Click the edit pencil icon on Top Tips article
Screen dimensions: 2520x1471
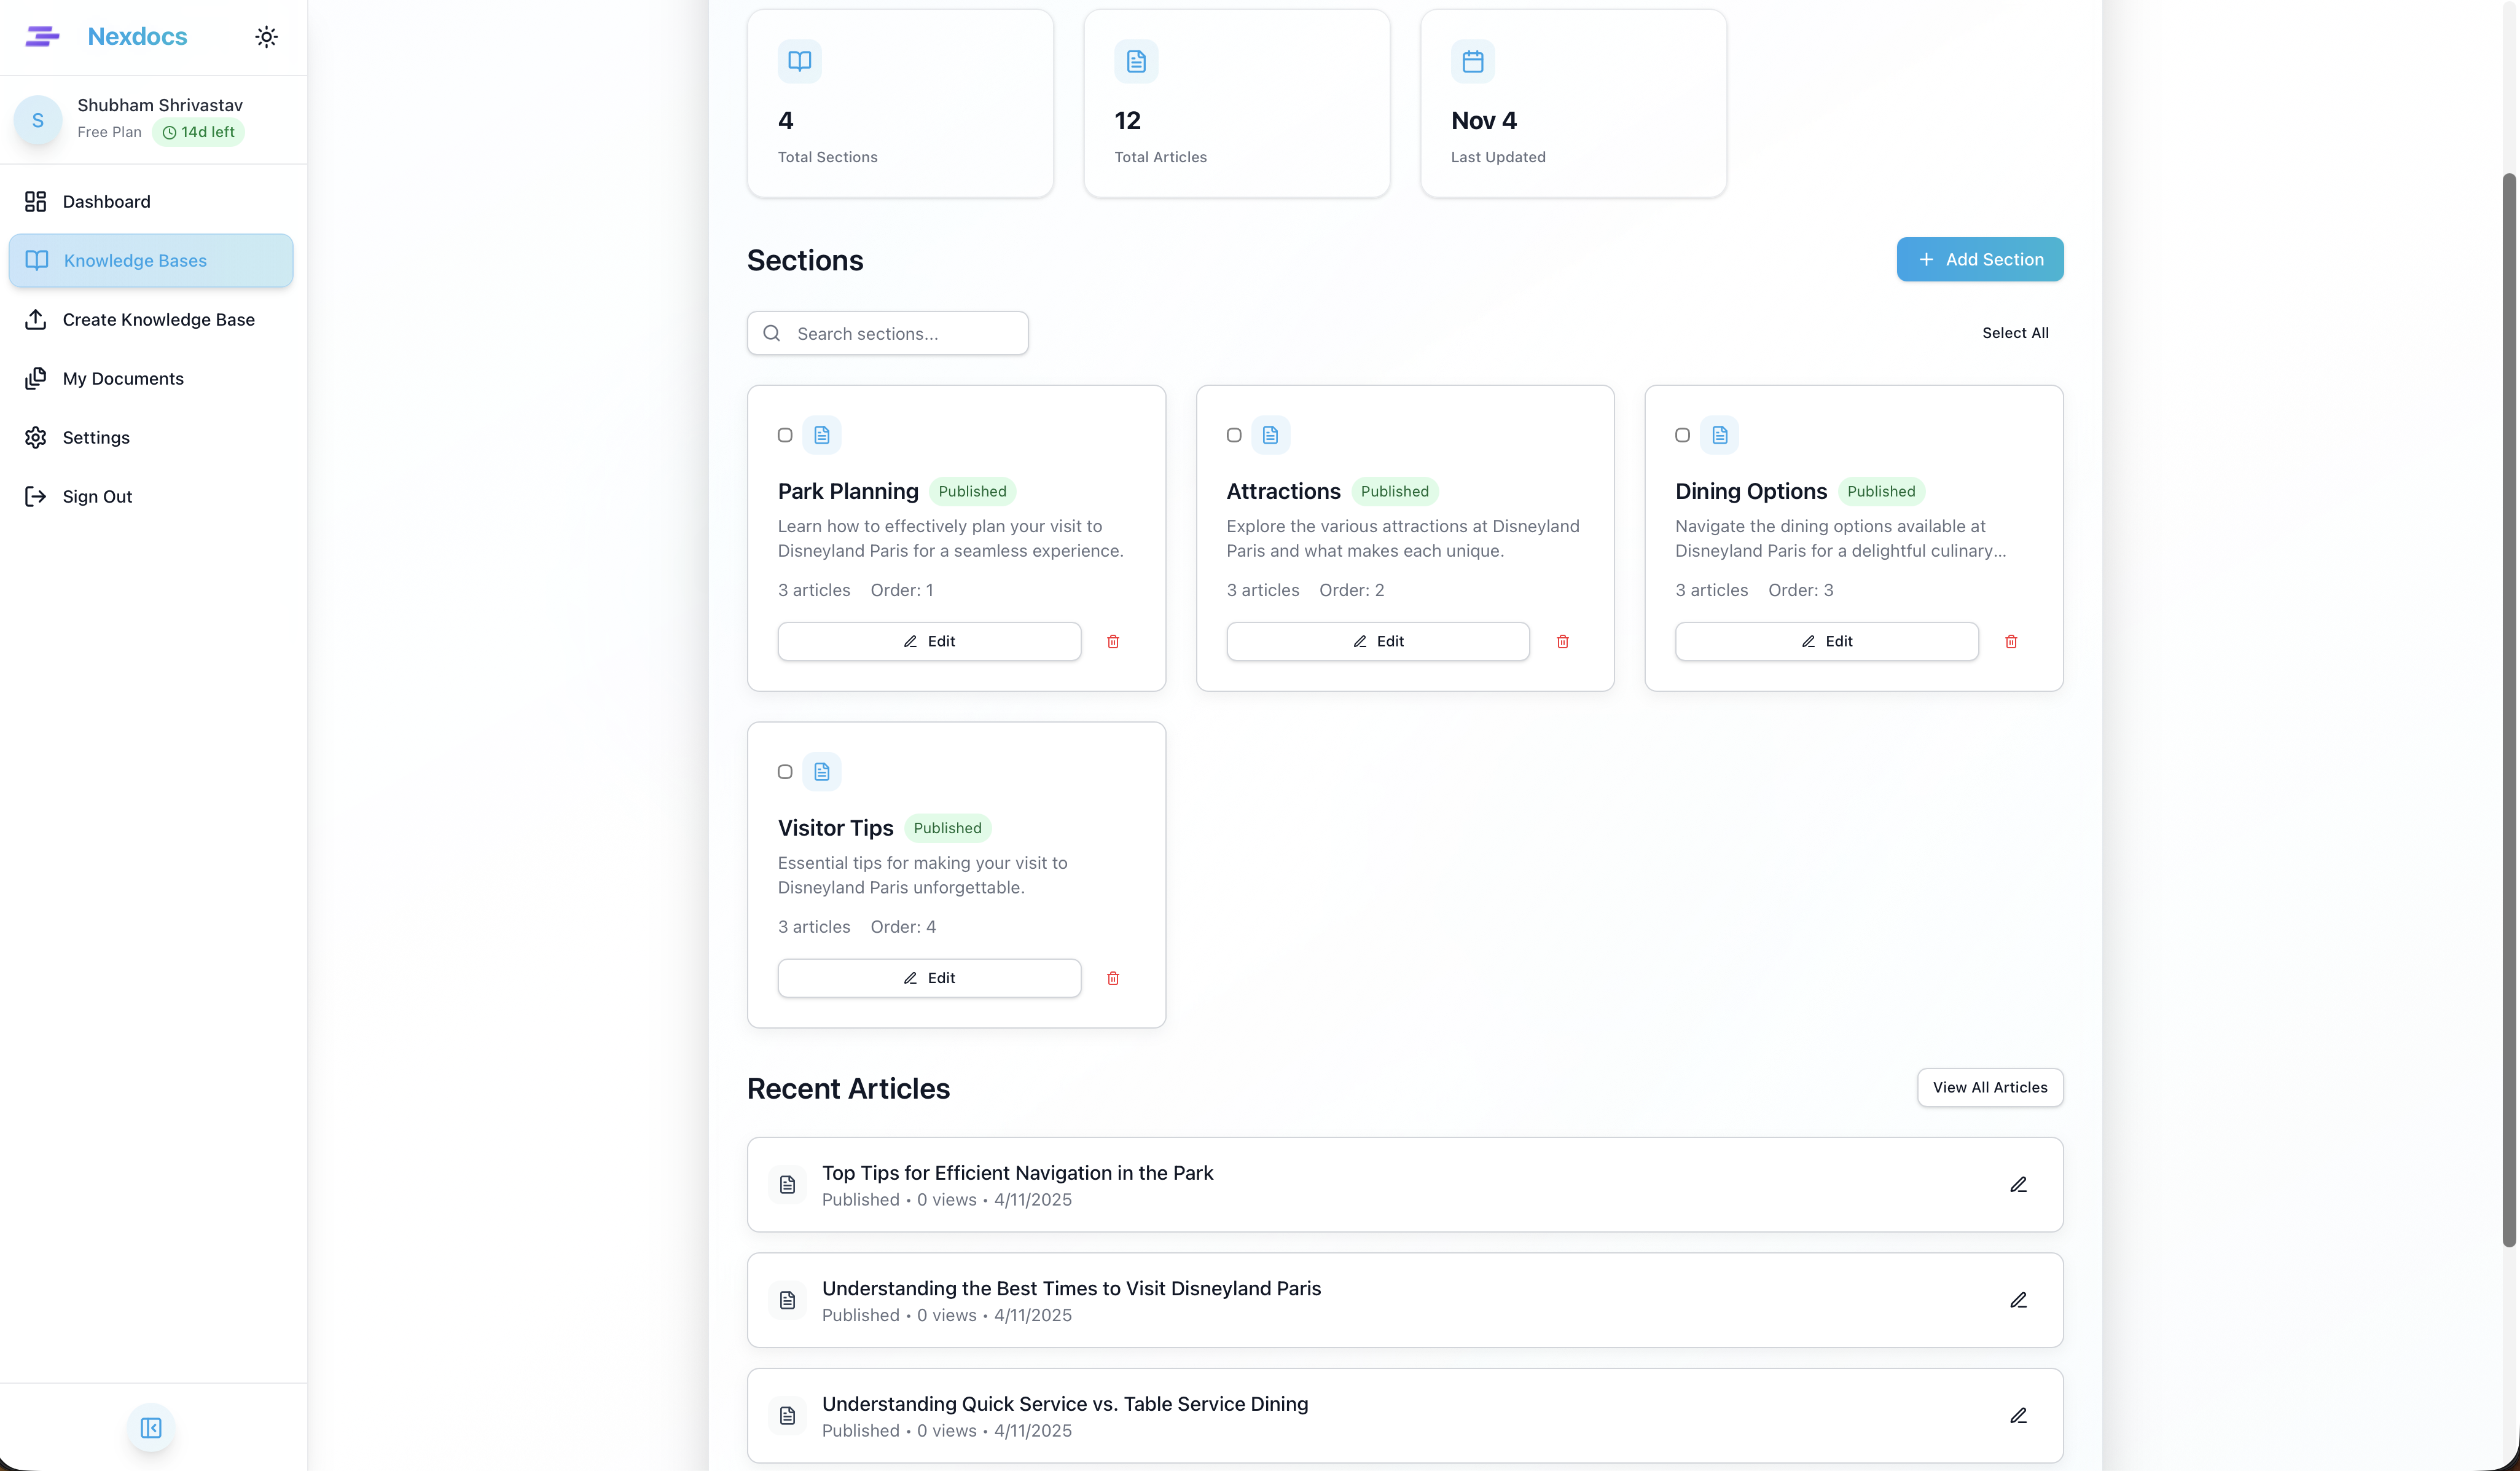point(2018,1184)
